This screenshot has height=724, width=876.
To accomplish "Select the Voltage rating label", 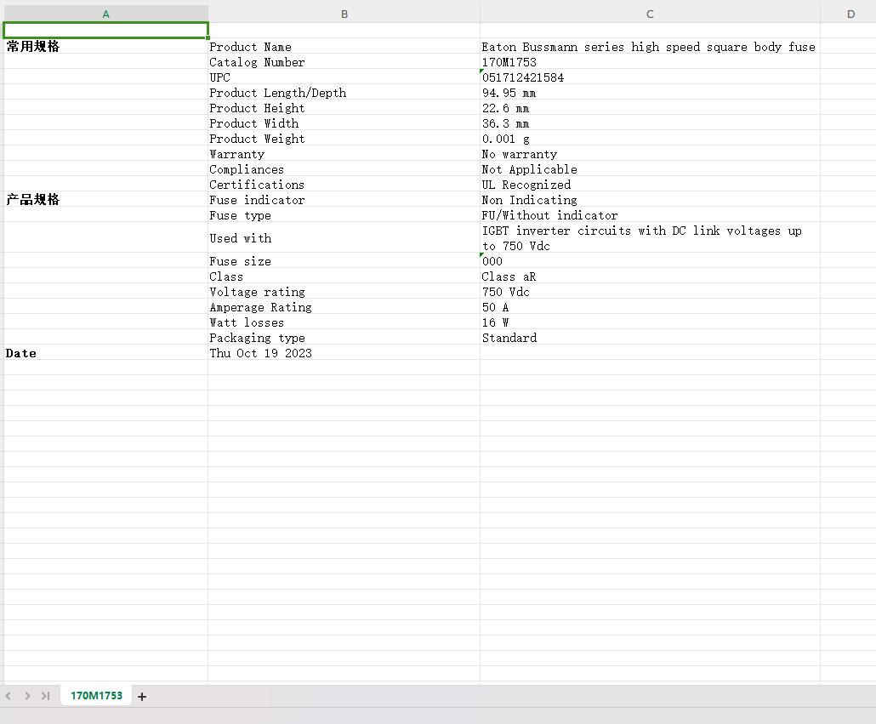I will (x=344, y=292).
